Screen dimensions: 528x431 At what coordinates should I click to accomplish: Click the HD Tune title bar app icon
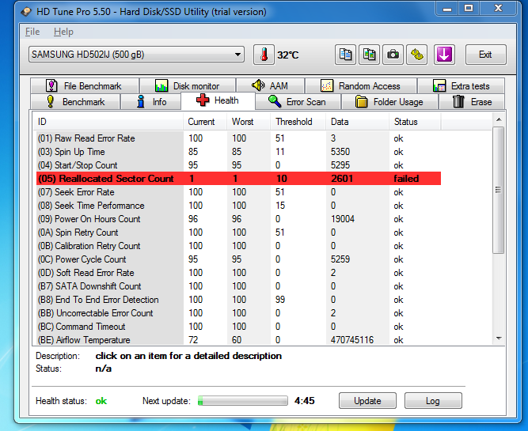[x=26, y=12]
